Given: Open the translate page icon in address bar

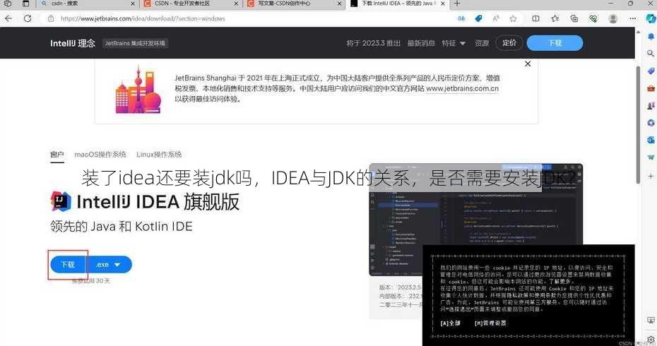Looking at the screenshot, I should coord(461,18).
